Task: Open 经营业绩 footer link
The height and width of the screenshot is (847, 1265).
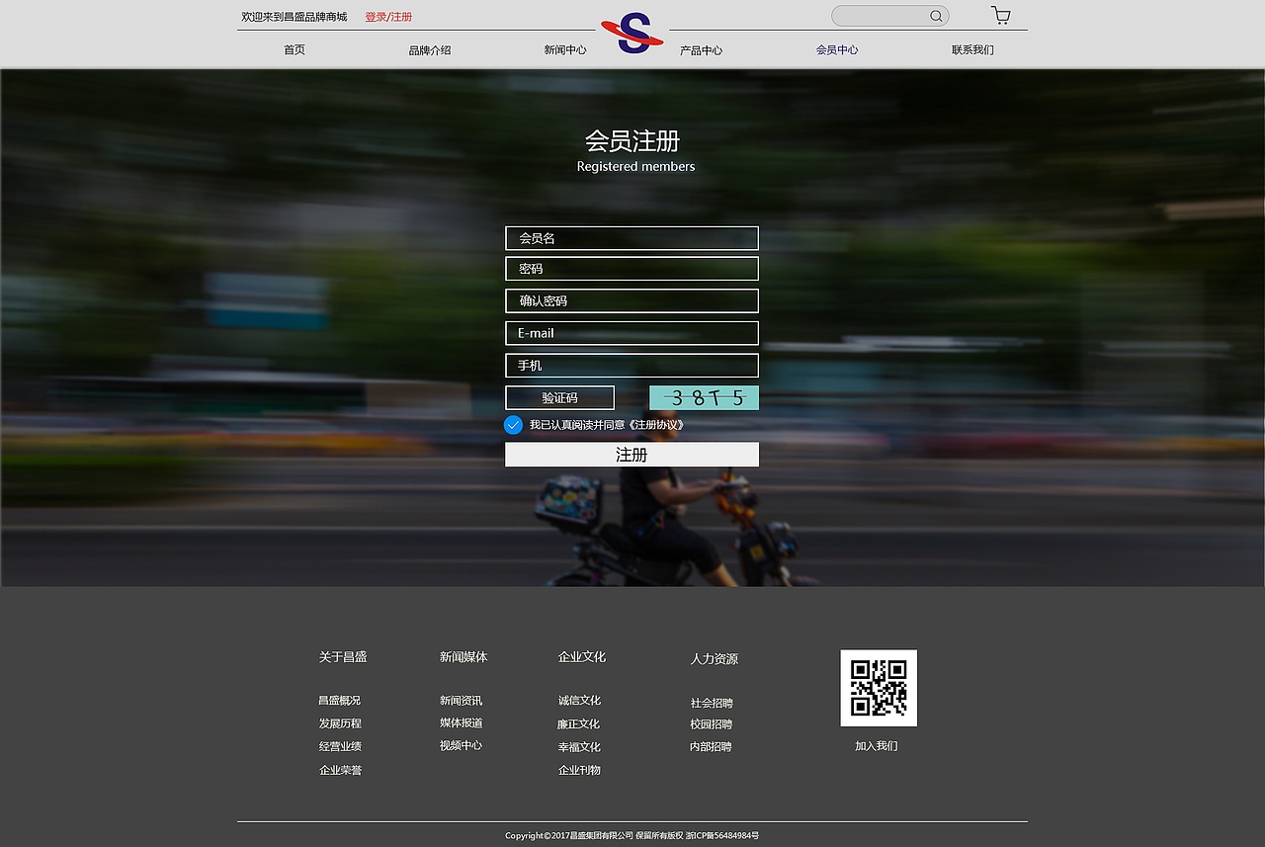Action: coord(340,746)
